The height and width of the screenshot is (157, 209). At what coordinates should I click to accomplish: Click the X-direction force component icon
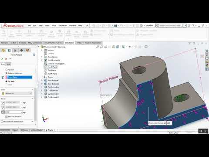pos(3,102)
